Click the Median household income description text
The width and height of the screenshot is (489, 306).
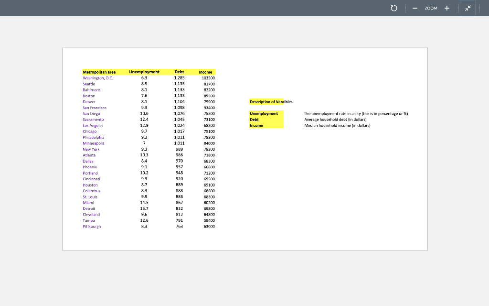(337, 126)
